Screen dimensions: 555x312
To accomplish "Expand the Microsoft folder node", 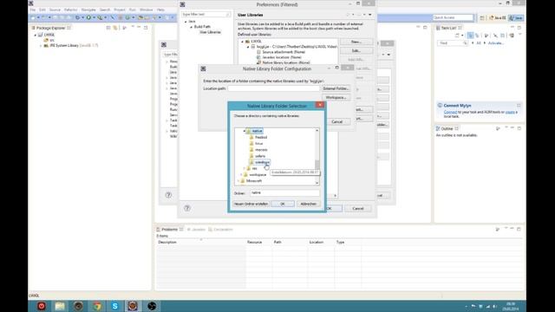I will [x=238, y=181].
